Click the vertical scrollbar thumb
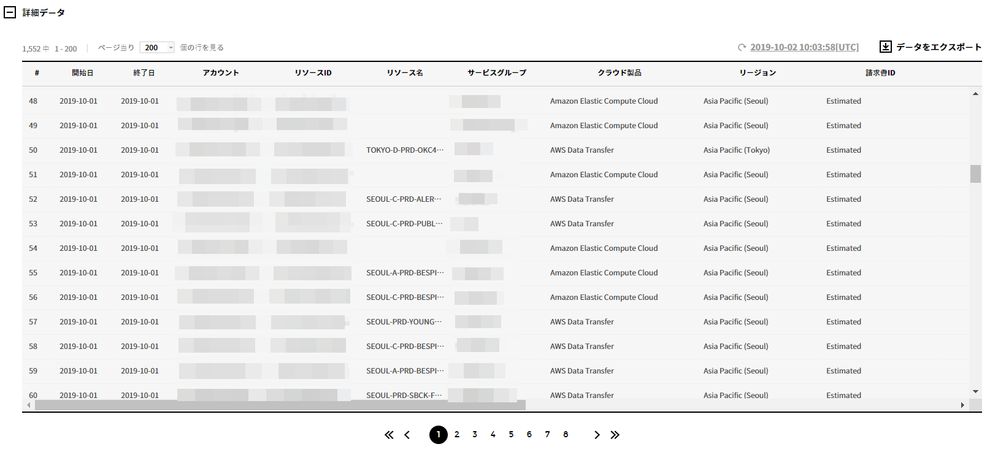The image size is (998, 452). pos(975,174)
